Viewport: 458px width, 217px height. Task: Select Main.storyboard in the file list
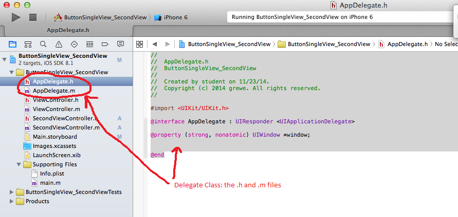point(54,137)
